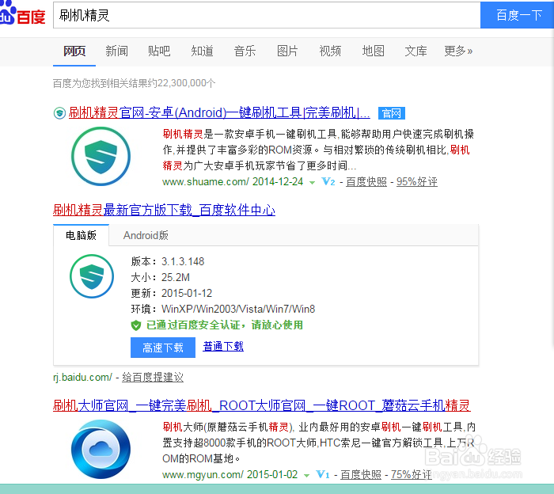Expand dropdown arrow after www.mgyun.com date
The image size is (554, 494).
coord(307,475)
